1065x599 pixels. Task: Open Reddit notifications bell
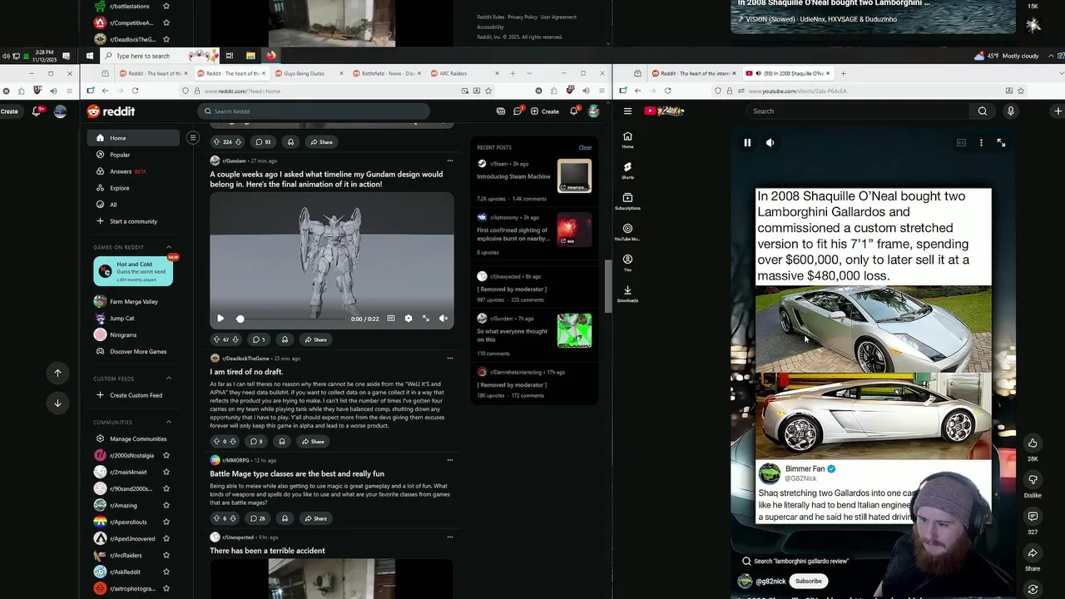pyautogui.click(x=573, y=111)
